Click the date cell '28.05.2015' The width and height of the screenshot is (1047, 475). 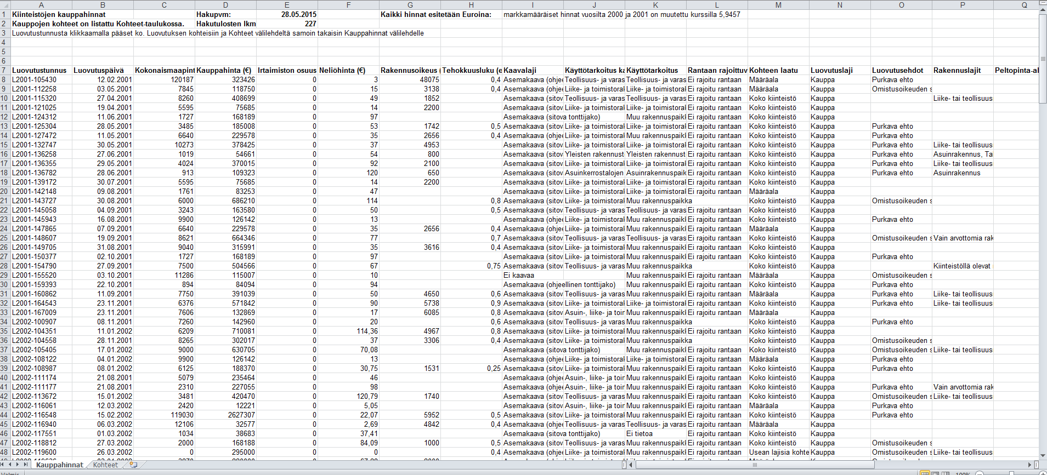tap(287, 14)
